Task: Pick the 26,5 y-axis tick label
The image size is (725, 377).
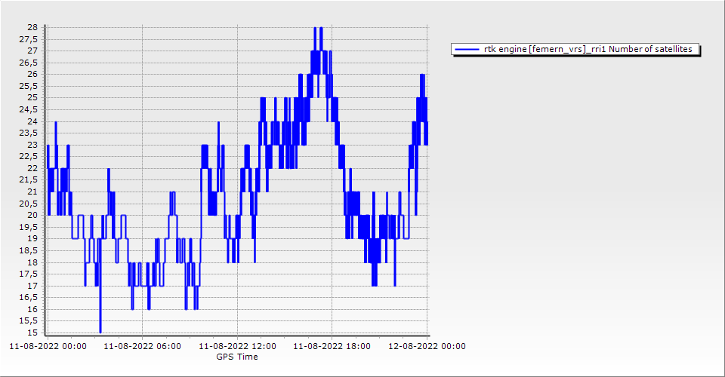Action: click(x=29, y=63)
